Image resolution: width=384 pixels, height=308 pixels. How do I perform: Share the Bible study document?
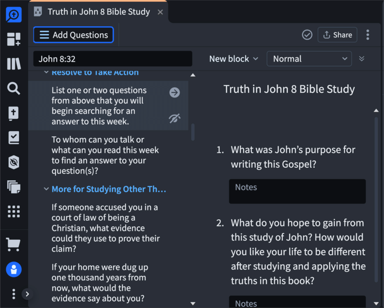[337, 34]
